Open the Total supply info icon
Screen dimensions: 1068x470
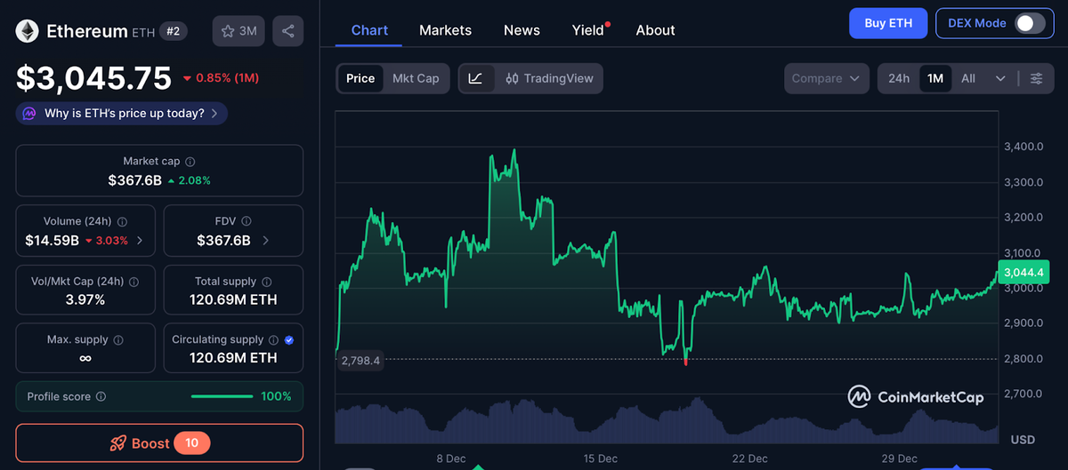click(x=266, y=282)
